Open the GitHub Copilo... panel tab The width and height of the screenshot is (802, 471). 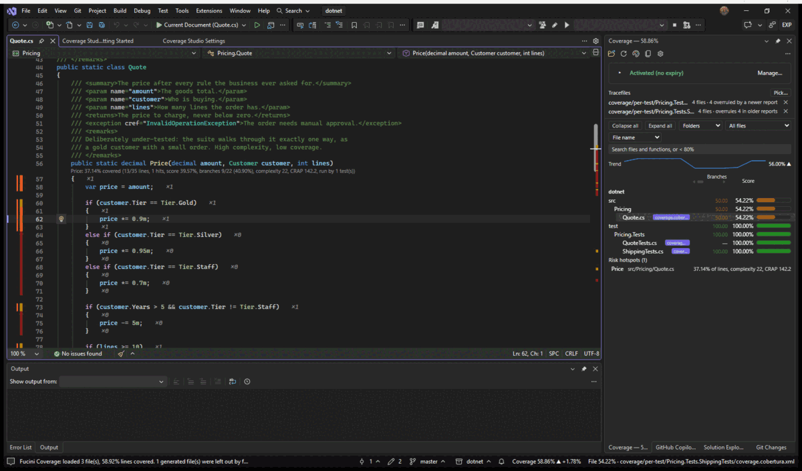click(676, 448)
